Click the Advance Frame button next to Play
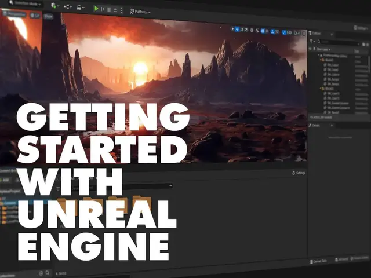 103,9
